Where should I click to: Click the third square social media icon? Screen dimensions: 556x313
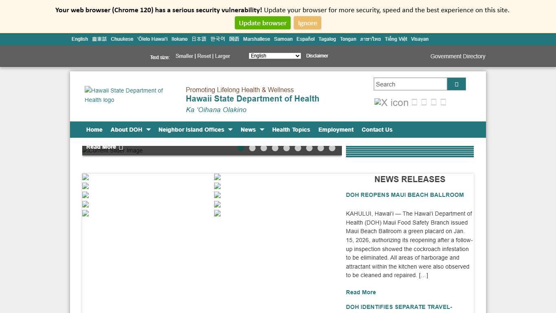[x=433, y=102]
